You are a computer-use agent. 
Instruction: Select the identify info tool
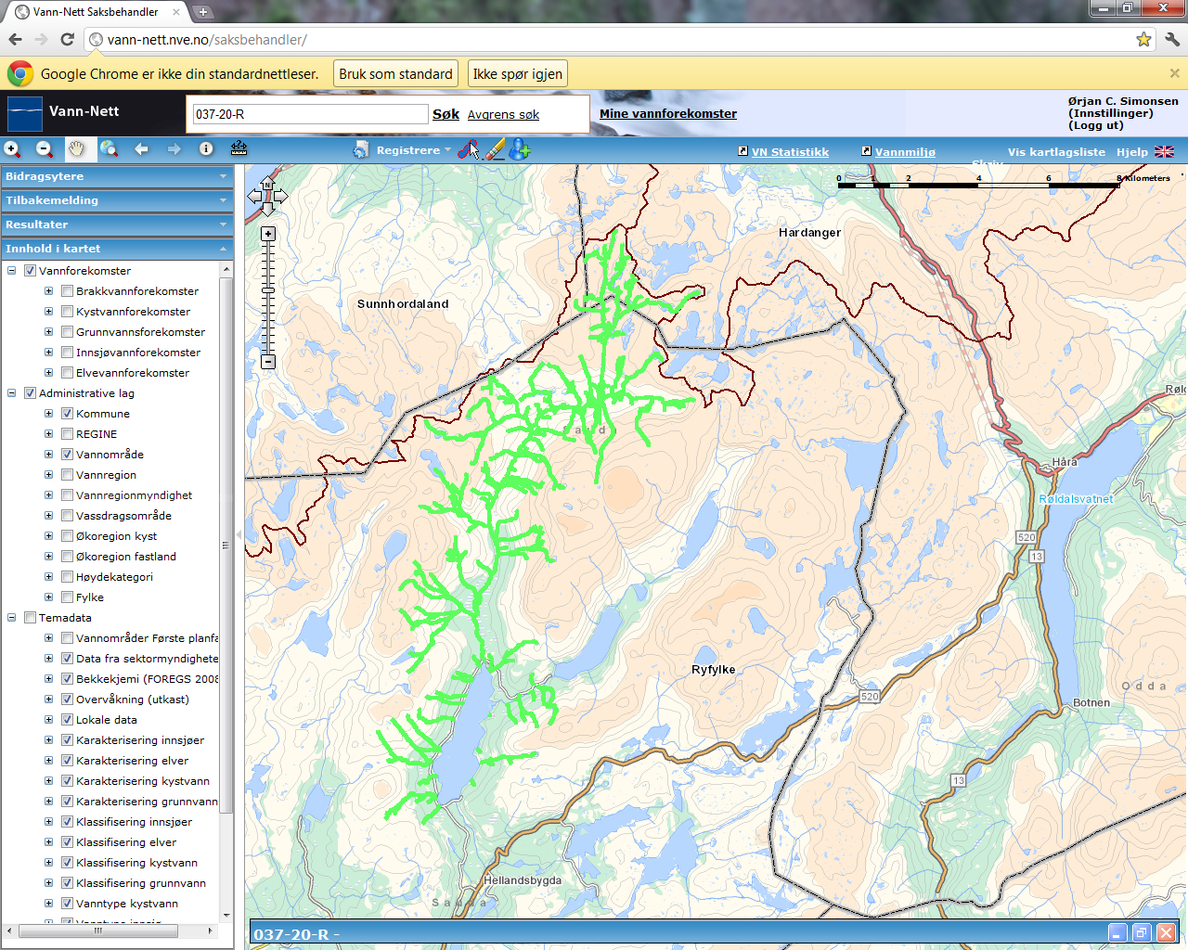[206, 148]
